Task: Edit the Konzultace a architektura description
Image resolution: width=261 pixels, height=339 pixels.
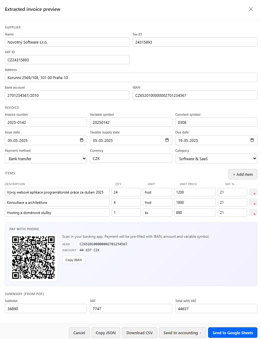Action: click(57, 202)
